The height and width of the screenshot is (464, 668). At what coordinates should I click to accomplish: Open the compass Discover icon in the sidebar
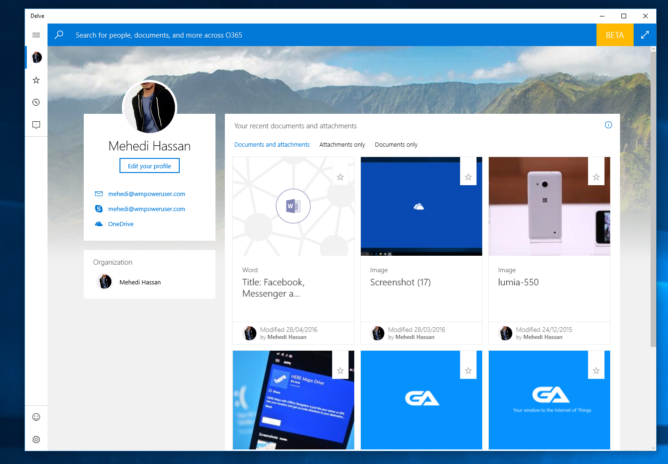(36, 102)
